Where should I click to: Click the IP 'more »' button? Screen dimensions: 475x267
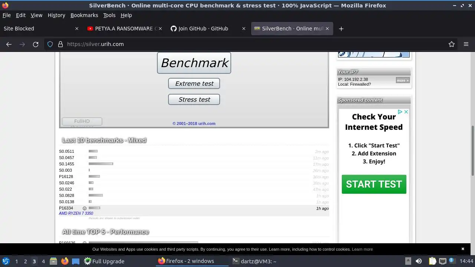(403, 80)
